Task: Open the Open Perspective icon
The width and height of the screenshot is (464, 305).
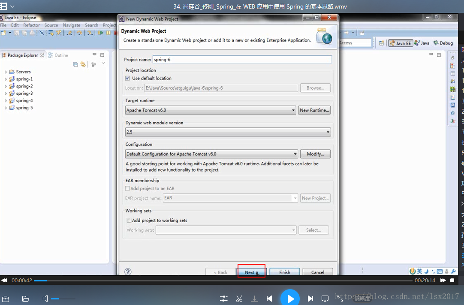Action: point(382,43)
